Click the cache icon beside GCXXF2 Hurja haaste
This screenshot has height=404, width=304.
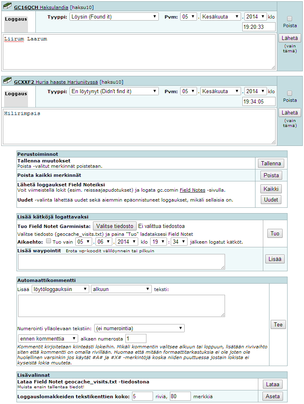point(7,80)
